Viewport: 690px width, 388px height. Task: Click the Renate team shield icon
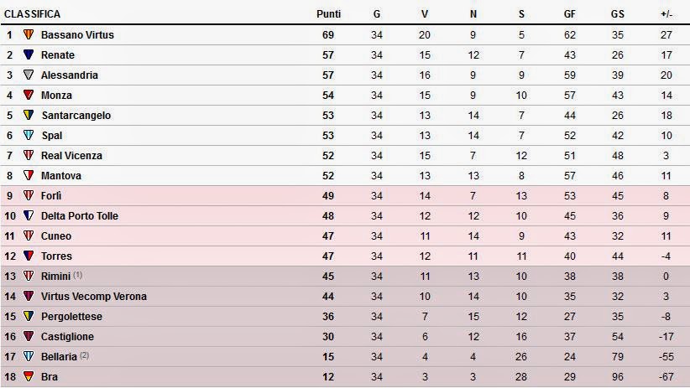pyautogui.click(x=29, y=54)
